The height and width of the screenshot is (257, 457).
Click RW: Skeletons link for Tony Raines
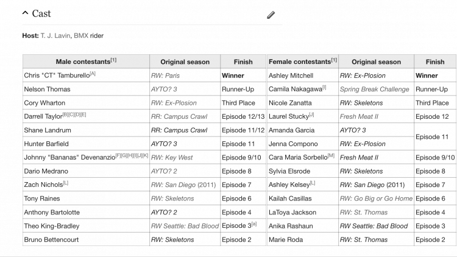pos(172,199)
